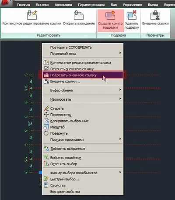Click Создать контур подрезки ribbon button
This screenshot has height=200, width=175.
pos(111,20)
